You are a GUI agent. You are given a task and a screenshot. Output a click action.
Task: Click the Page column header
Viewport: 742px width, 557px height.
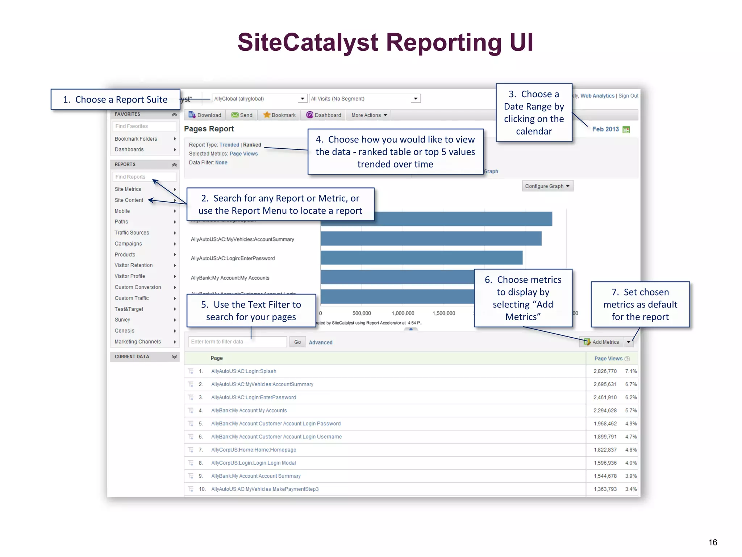[217, 358]
